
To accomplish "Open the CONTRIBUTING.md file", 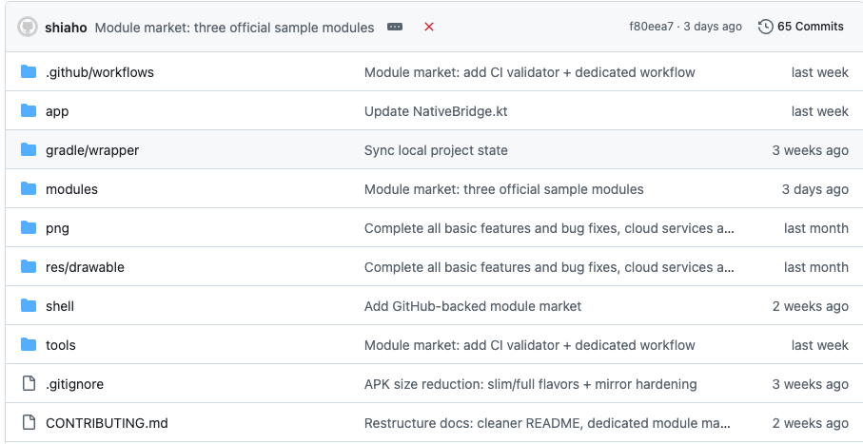I will tap(107, 423).
